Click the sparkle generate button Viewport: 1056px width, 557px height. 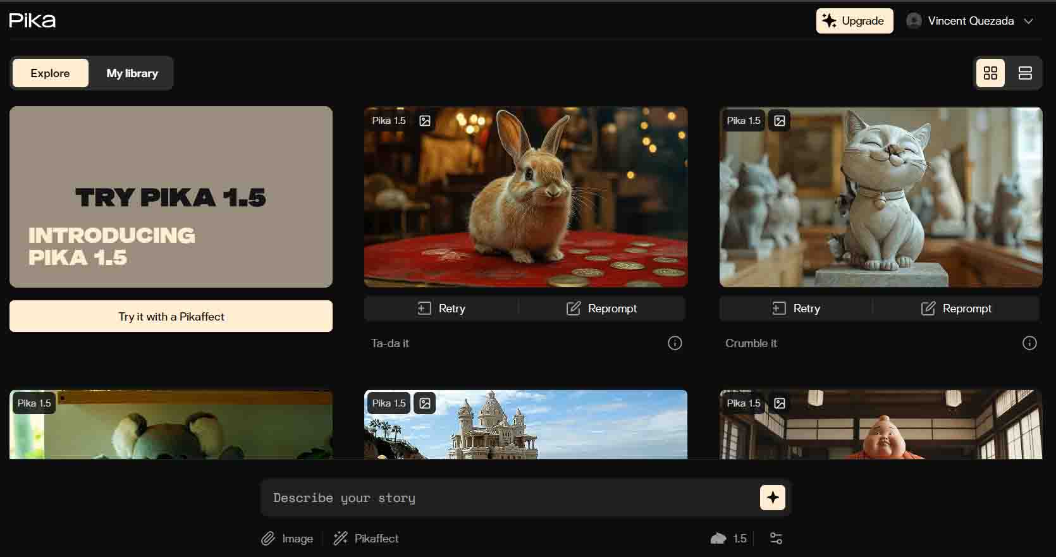773,498
